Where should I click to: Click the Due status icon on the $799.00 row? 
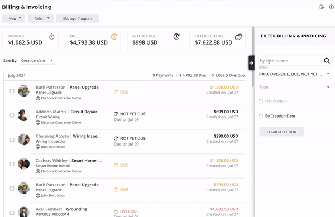point(116,190)
